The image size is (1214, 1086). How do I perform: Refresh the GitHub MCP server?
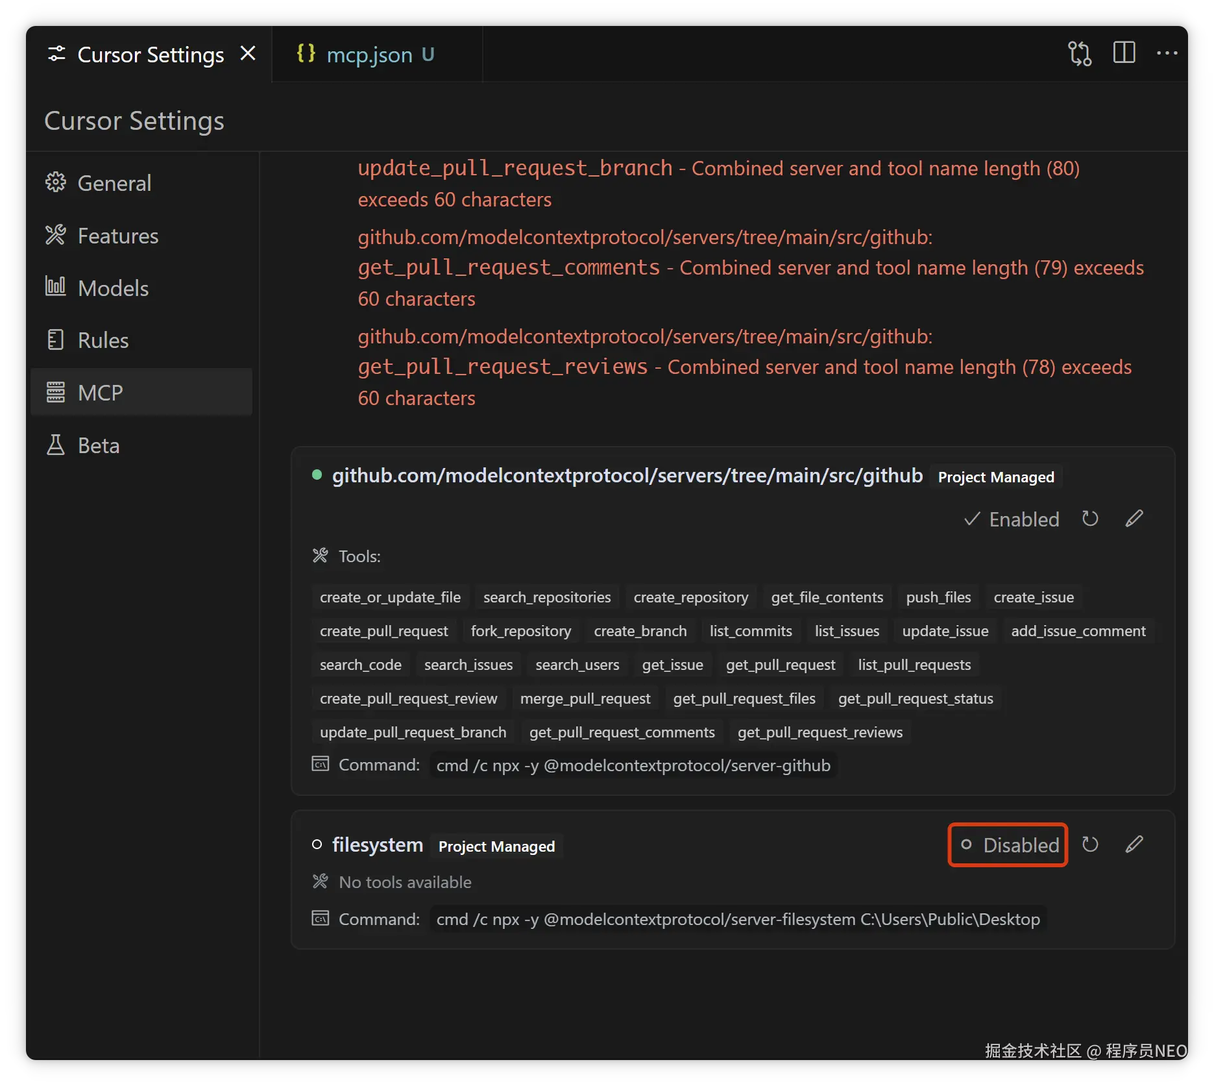tap(1090, 519)
